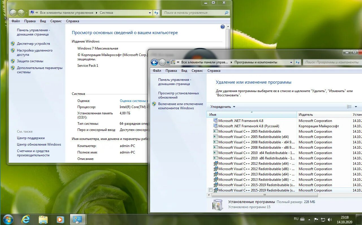
Task: Open Справка menu in System window
Action: click(x=73, y=21)
